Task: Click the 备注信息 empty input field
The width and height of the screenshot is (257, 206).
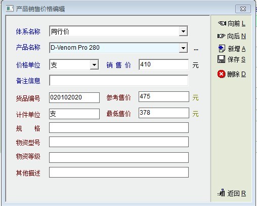Action: pyautogui.click(x=119, y=80)
